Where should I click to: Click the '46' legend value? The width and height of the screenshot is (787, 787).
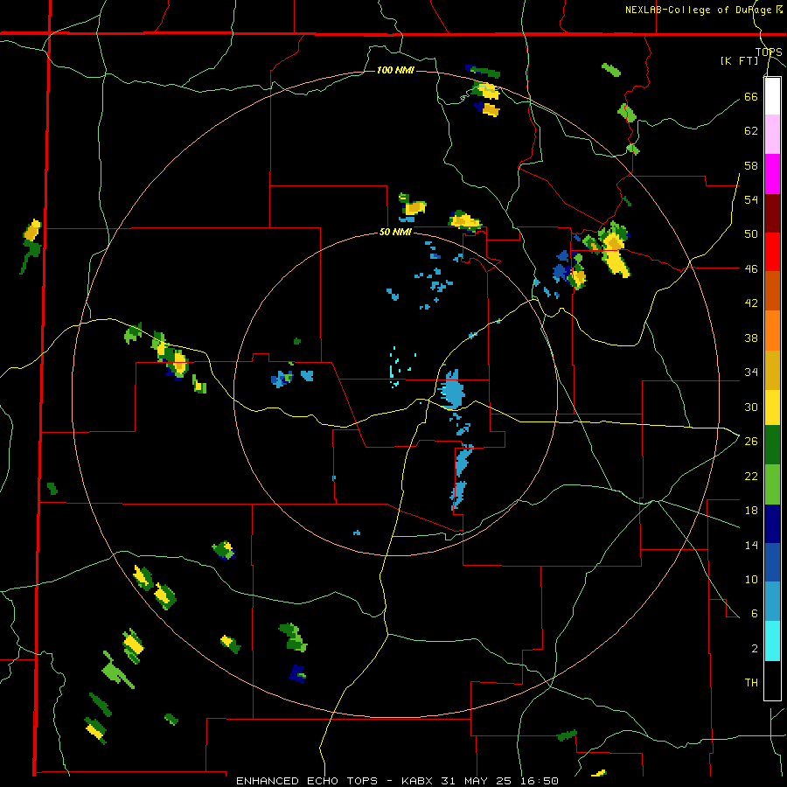click(x=751, y=269)
